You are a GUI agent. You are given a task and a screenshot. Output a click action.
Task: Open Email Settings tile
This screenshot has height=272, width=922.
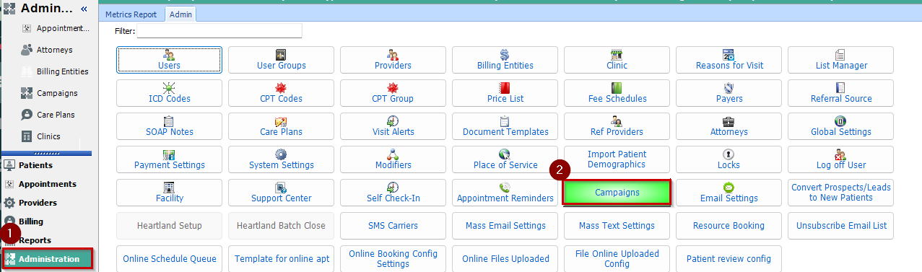729,193
